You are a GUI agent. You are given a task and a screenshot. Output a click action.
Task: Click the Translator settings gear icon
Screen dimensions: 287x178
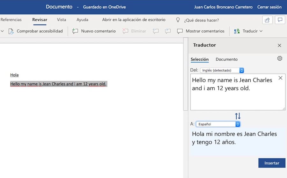280,58
